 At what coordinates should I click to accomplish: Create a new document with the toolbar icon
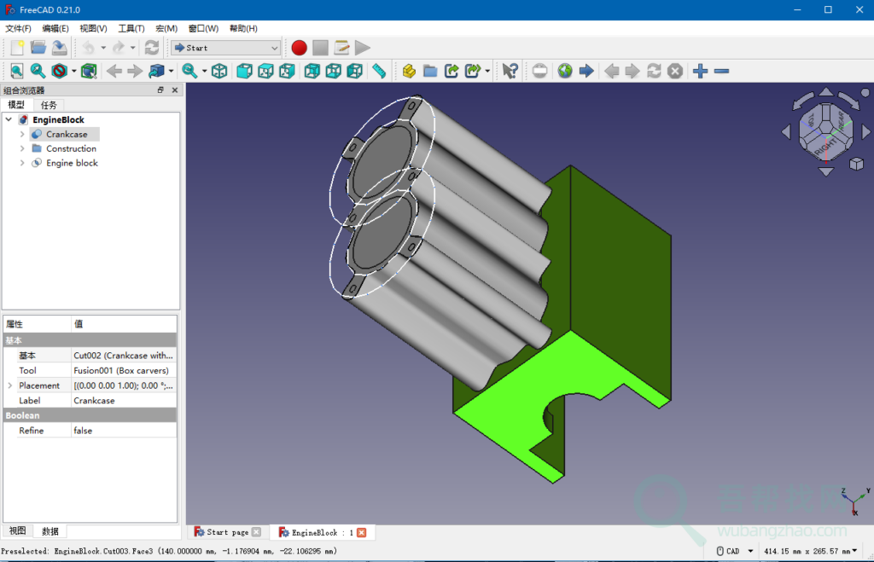(16, 48)
